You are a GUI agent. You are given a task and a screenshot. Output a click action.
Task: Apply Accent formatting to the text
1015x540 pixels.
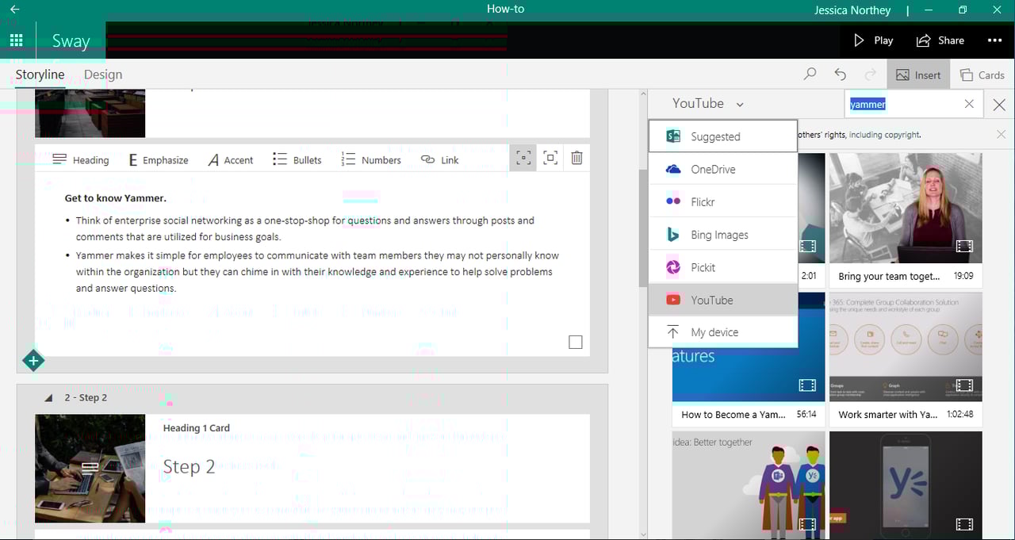(230, 159)
